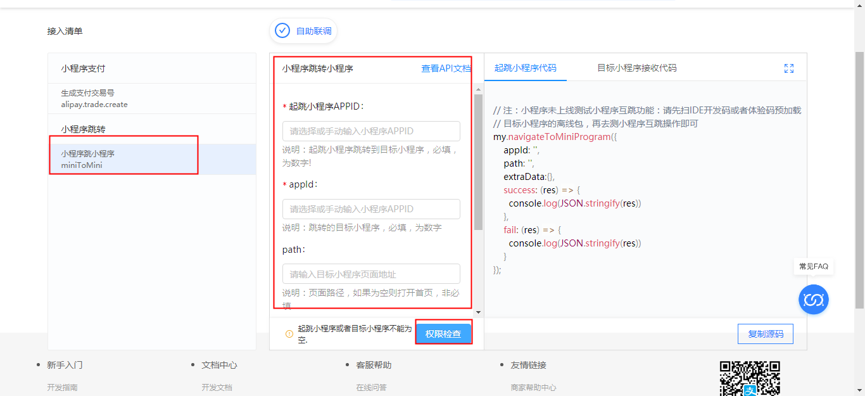Open the 友情链接 footer heading

pos(528,365)
